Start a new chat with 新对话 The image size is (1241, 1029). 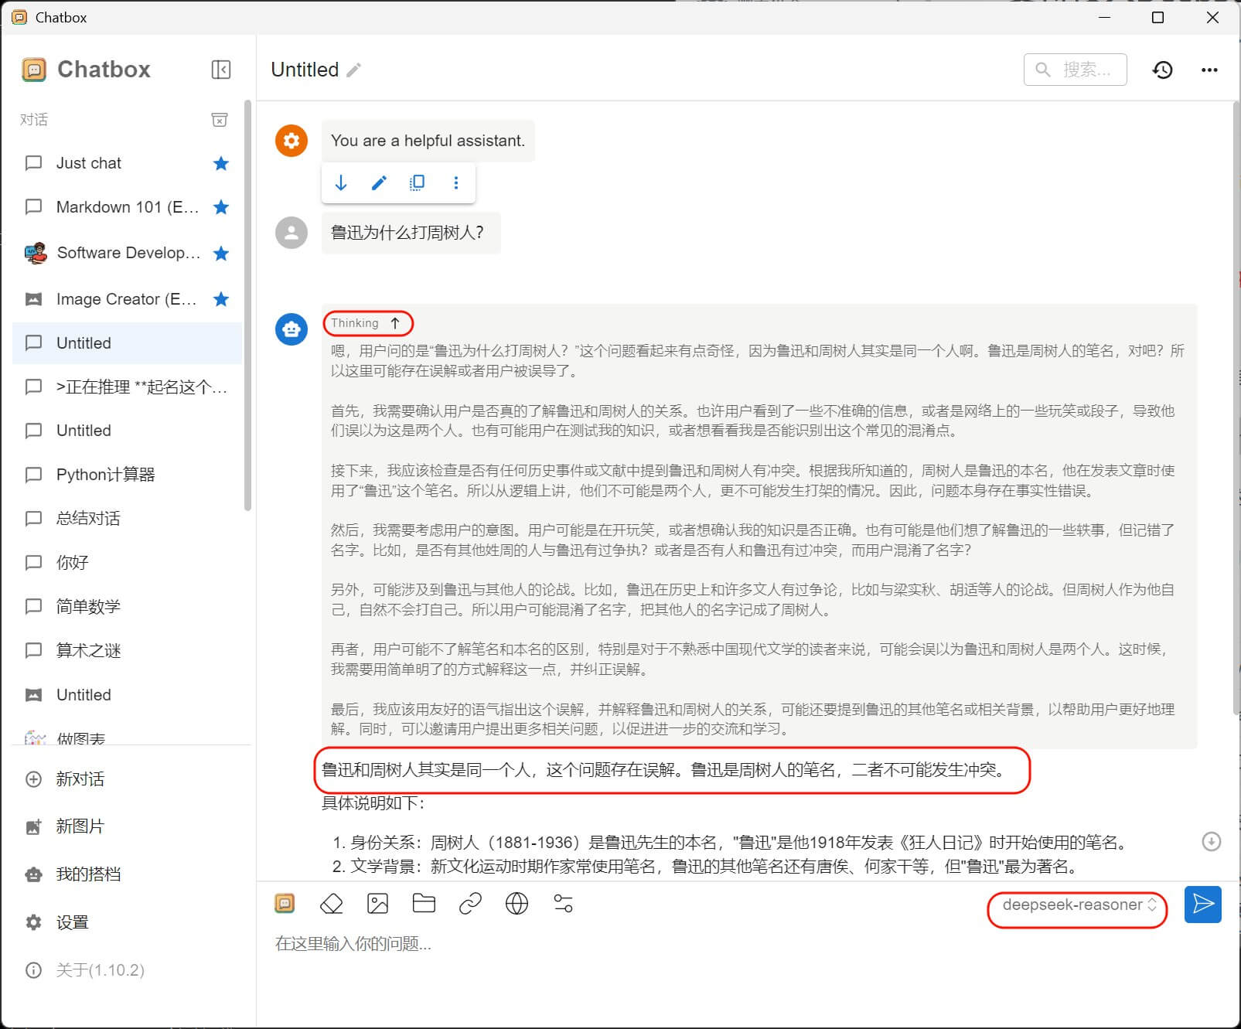tap(80, 779)
